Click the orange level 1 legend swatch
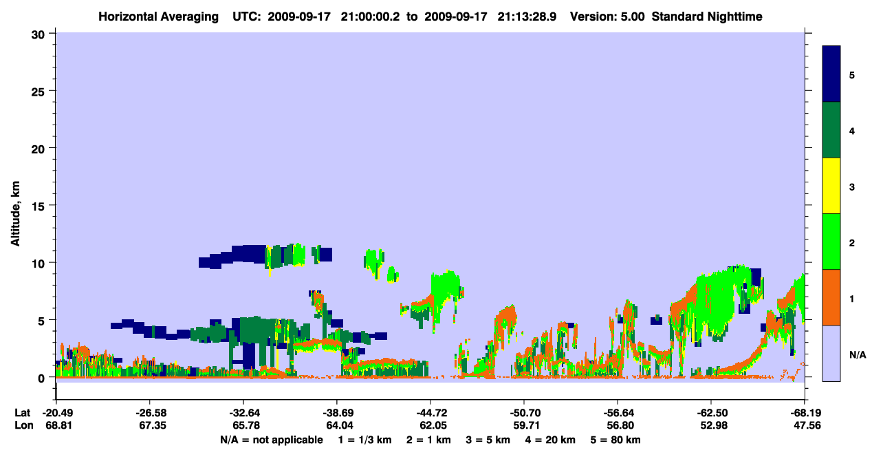Screen dimensions: 894x459 point(831,297)
